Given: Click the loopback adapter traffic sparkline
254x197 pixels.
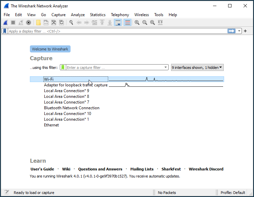Looking at the screenshot, I should point(166,85).
